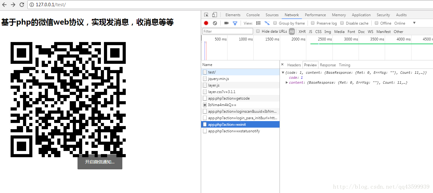Select the app.php?action=wxstatusnotify request
The width and height of the screenshot is (433, 193).
point(240,131)
